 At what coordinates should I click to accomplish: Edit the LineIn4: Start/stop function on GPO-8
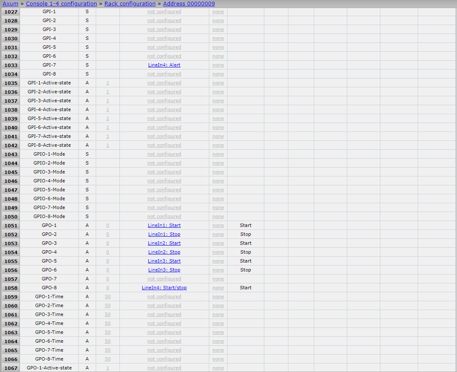pyautogui.click(x=164, y=288)
